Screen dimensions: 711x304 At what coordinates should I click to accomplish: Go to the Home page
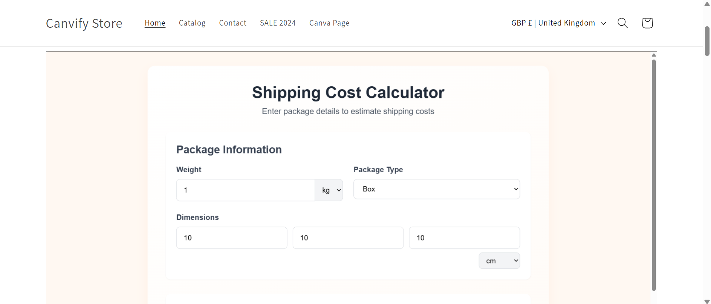pyautogui.click(x=155, y=23)
